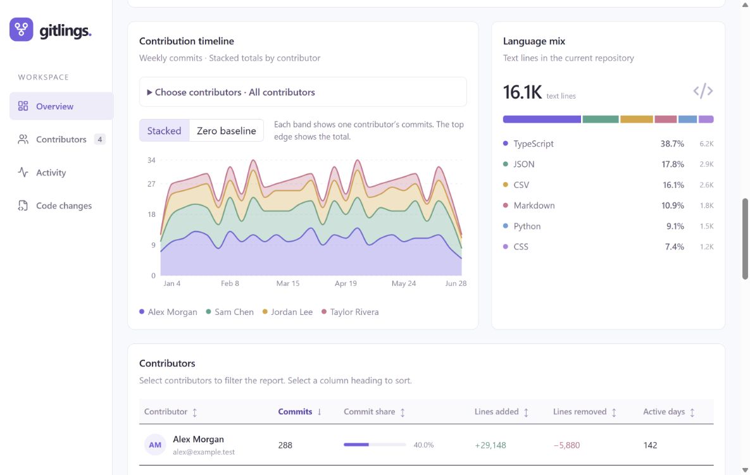Click the −5,880 lines removed value
This screenshot has width=750, height=475.
pyautogui.click(x=567, y=445)
